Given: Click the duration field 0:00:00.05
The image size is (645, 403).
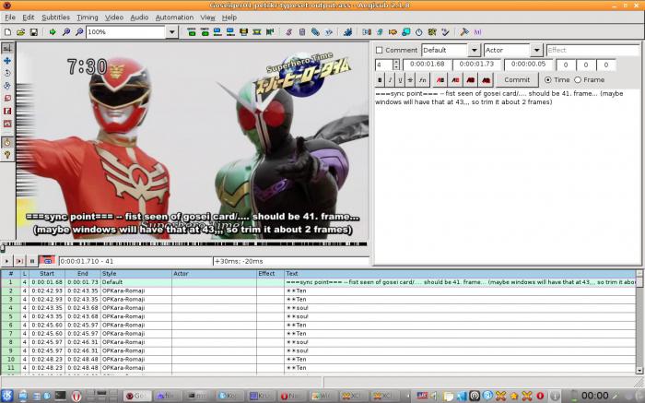Looking at the screenshot, I should pyautogui.click(x=529, y=65).
